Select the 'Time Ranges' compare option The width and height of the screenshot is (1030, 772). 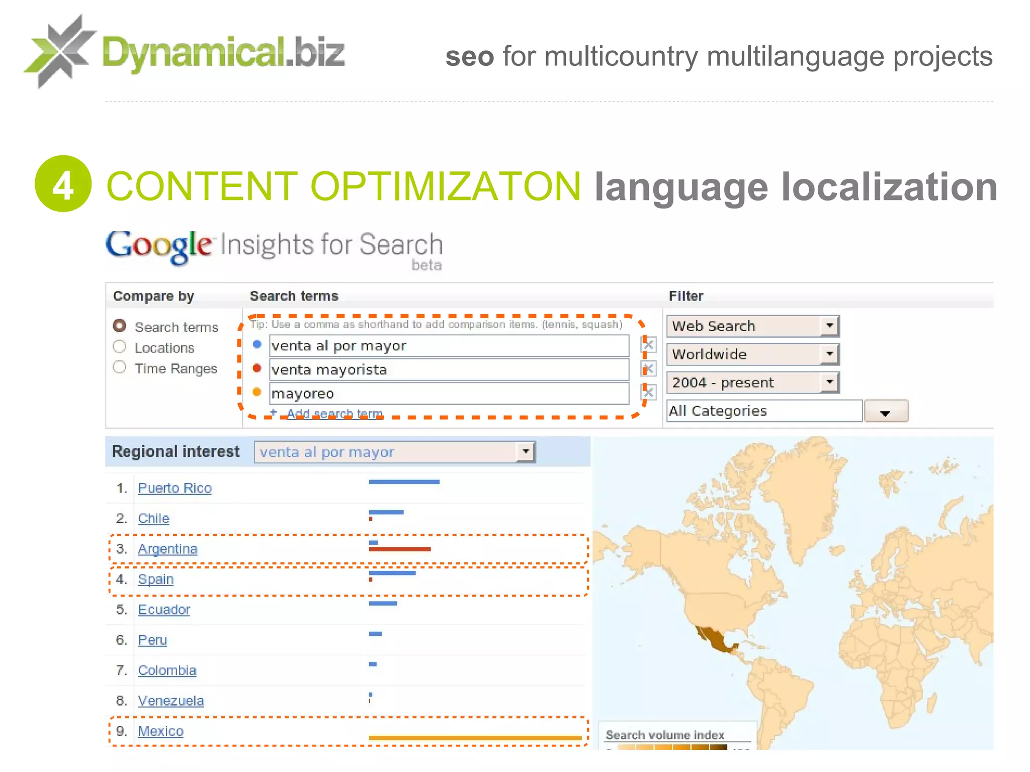[x=119, y=367]
